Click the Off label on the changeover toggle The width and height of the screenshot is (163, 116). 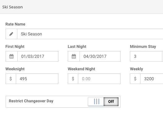pos(111,102)
